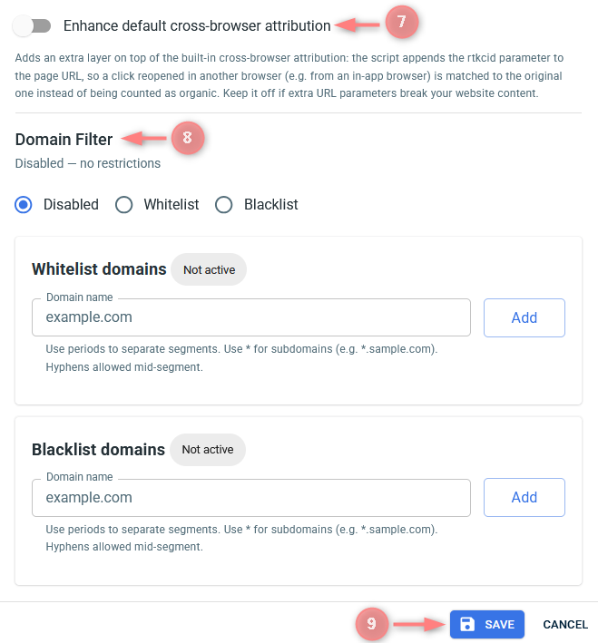Click Not active badge beside Whitelist domains
598x643 pixels.
click(x=209, y=269)
